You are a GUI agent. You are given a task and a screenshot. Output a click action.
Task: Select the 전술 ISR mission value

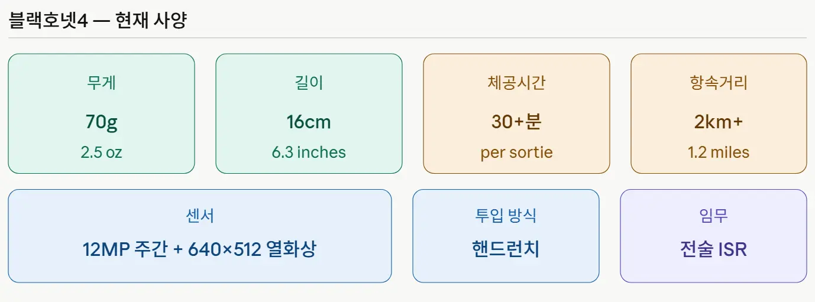pos(713,249)
